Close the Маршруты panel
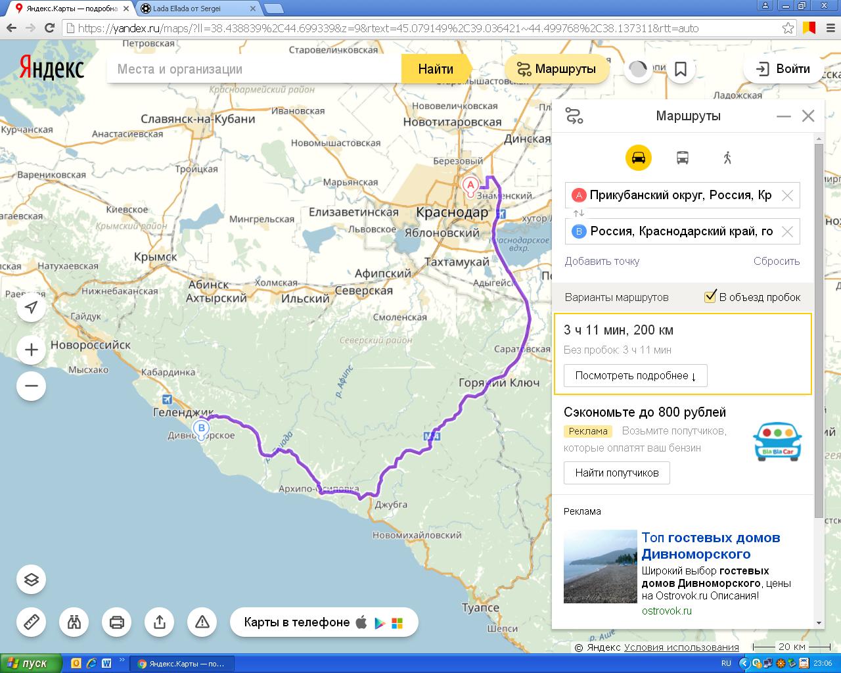The height and width of the screenshot is (673, 841). pos(808,116)
